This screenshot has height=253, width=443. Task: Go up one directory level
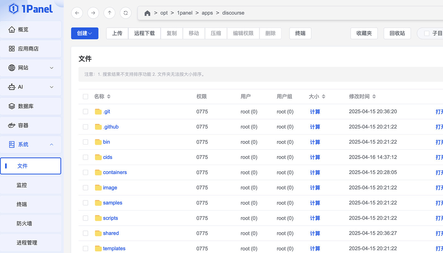click(109, 13)
